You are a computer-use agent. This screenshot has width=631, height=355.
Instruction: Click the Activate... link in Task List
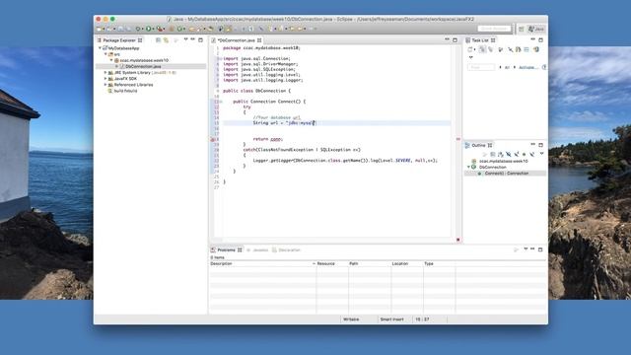pos(527,67)
